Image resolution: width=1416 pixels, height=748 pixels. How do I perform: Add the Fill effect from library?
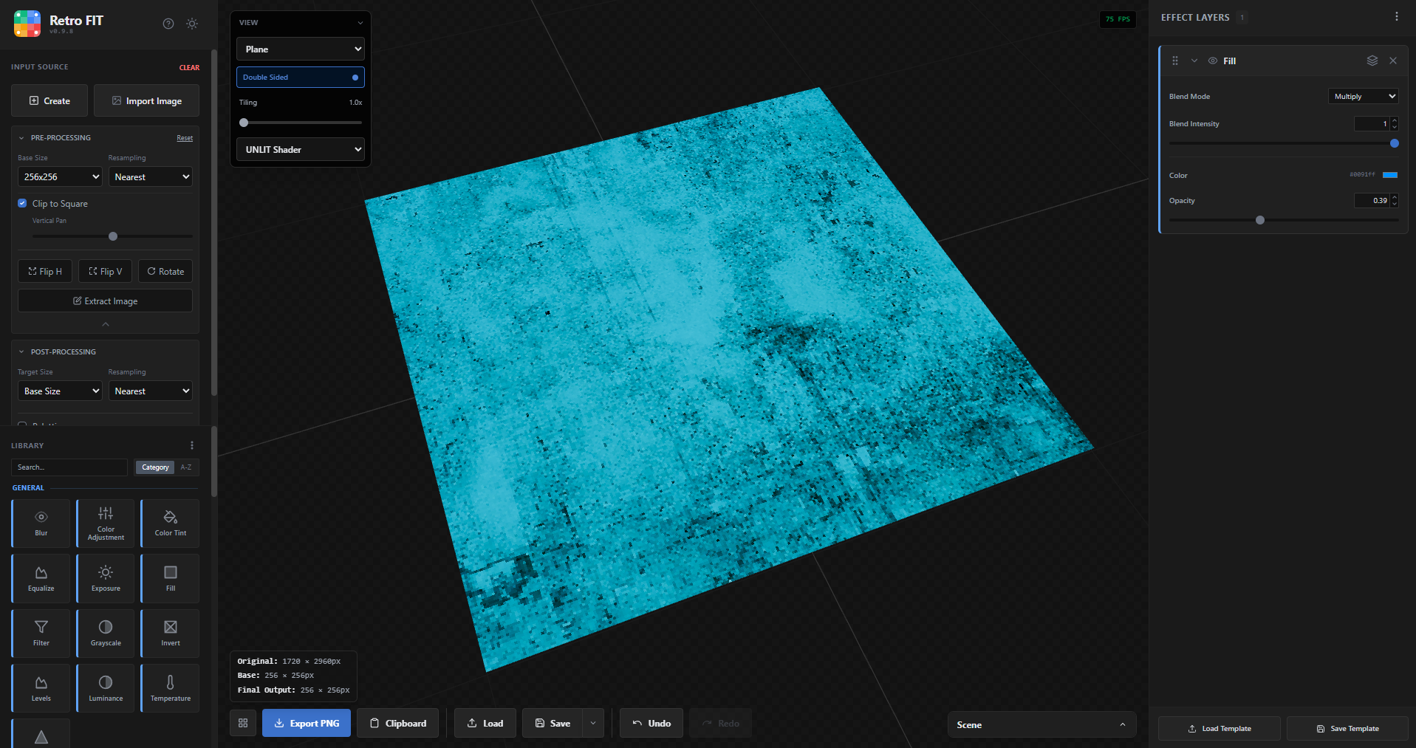171,578
